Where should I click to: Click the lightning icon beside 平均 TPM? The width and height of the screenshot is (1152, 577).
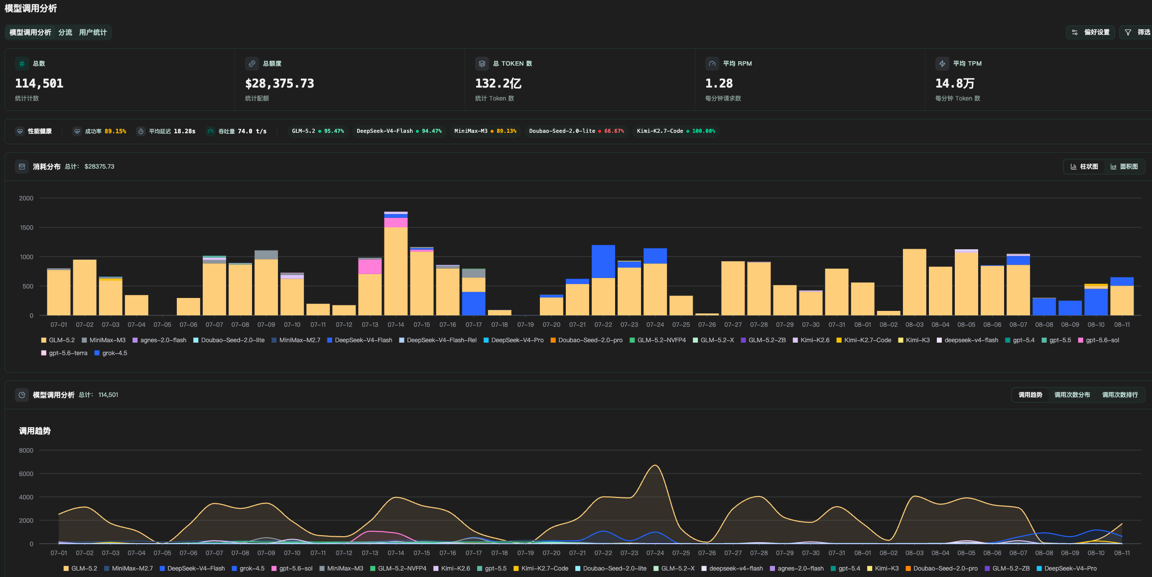pos(942,64)
